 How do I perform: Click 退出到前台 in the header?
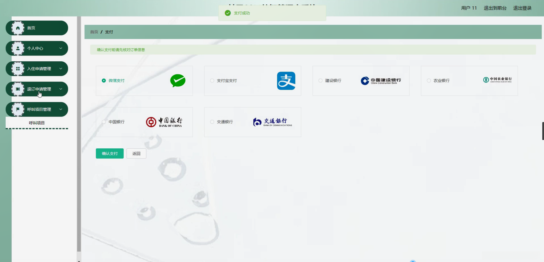coord(495,8)
